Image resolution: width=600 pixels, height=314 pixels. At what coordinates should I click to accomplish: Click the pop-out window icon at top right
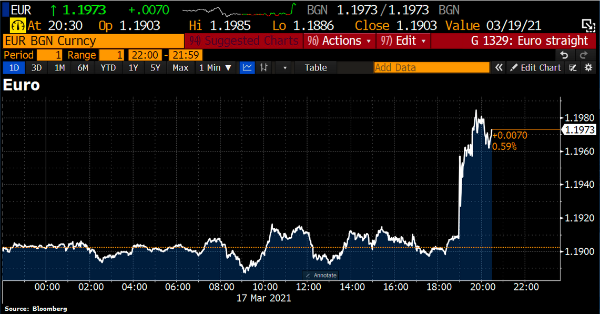pyautogui.click(x=588, y=26)
